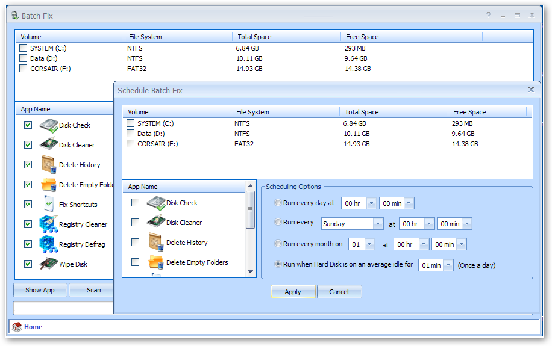Uncheck Disk Check in Batch Fix window
The image size is (552, 346).
click(28, 125)
